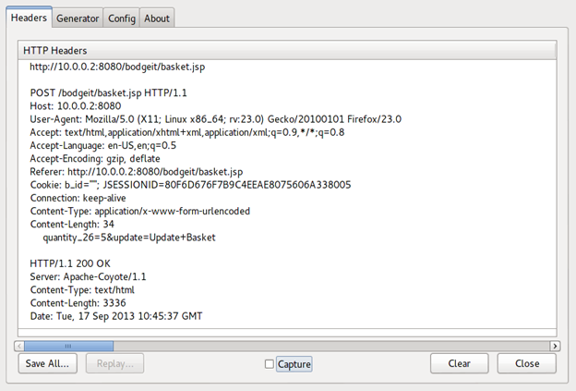Select the User-Agent header line
Image resolution: width=576 pixels, height=391 pixels.
[215, 119]
